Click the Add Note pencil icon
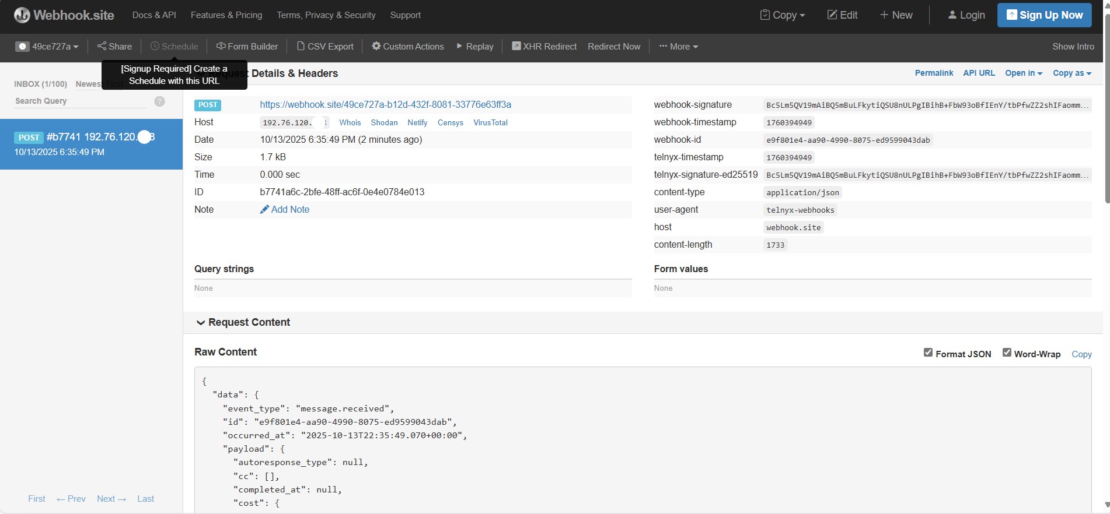This screenshot has height=514, width=1110. 264,209
